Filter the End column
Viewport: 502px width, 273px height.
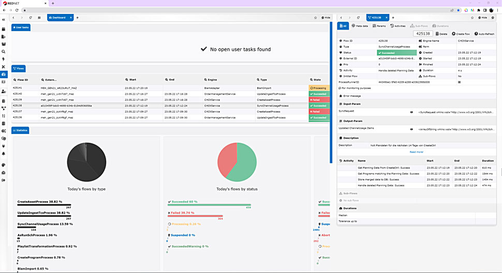coord(167,80)
